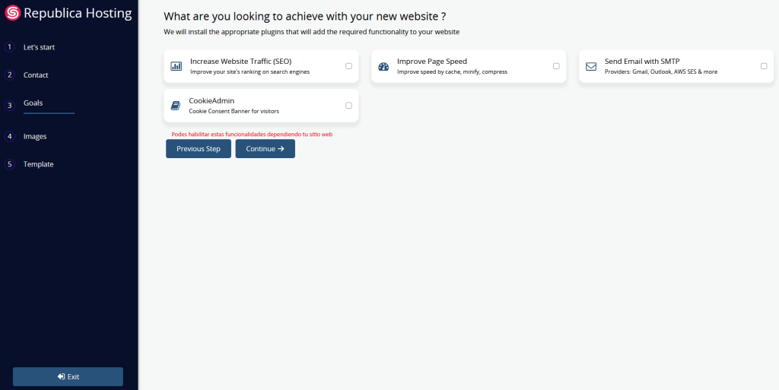This screenshot has height=390, width=779.
Task: Click the CookieAdmin book icon
Action: coord(176,106)
